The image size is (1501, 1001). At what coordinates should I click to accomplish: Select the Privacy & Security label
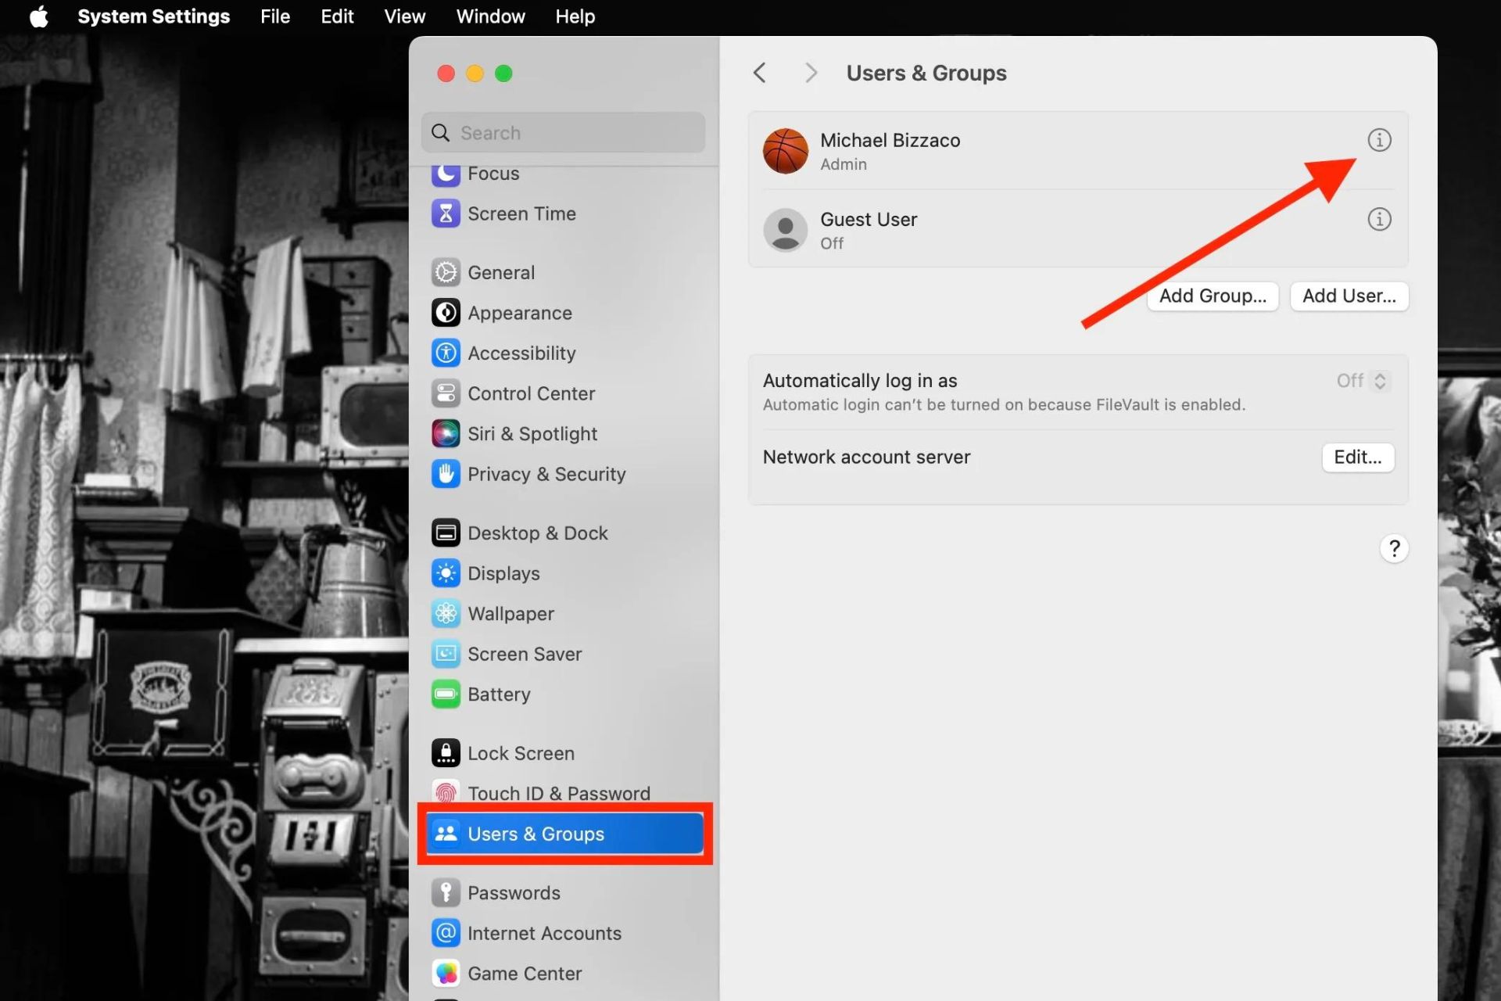click(546, 475)
